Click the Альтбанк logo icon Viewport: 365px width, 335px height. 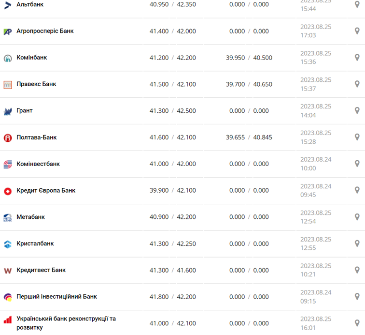click(x=8, y=5)
